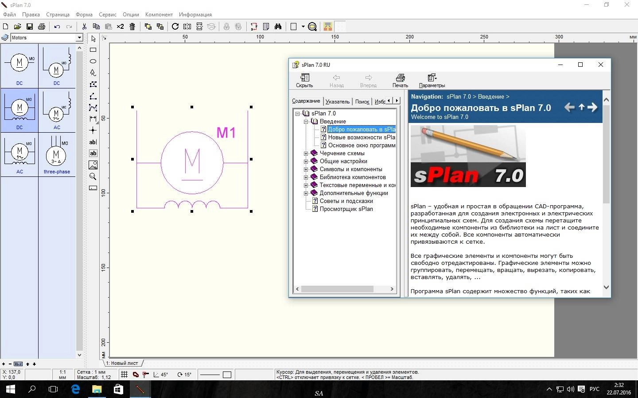The image size is (638, 398).
Task: Undo the last action
Action: coord(57,27)
